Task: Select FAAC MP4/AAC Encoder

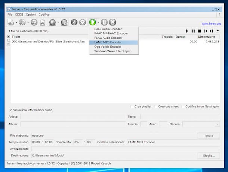Action: point(114,34)
